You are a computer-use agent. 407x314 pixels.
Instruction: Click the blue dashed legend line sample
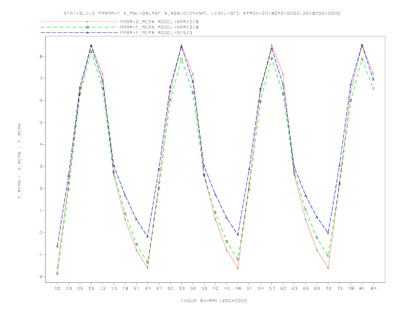80,33
